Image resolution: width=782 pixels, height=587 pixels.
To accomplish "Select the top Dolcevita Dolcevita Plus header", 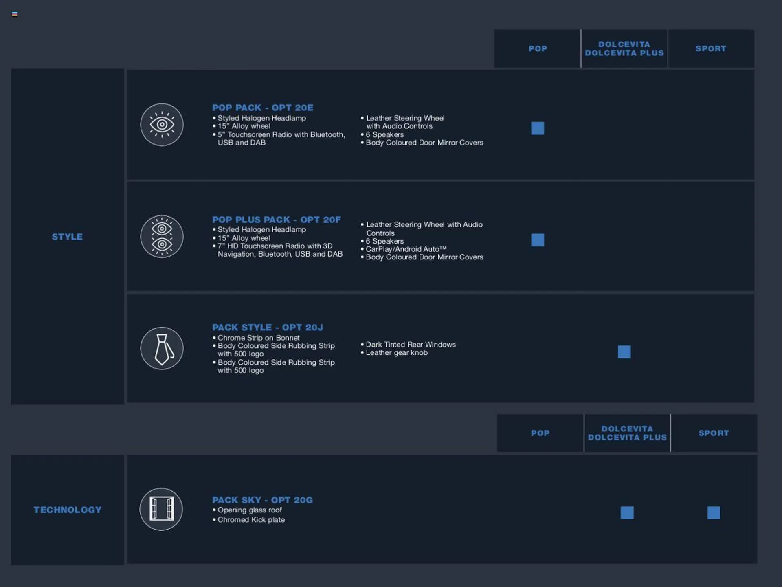I will [624, 48].
